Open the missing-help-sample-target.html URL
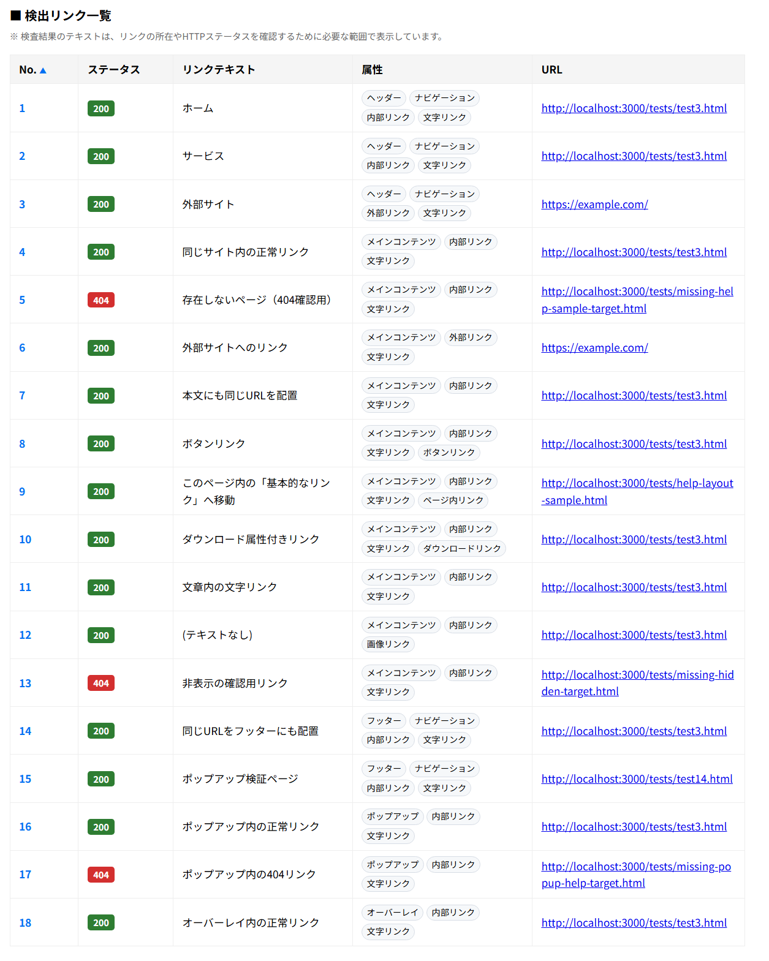 click(x=637, y=300)
